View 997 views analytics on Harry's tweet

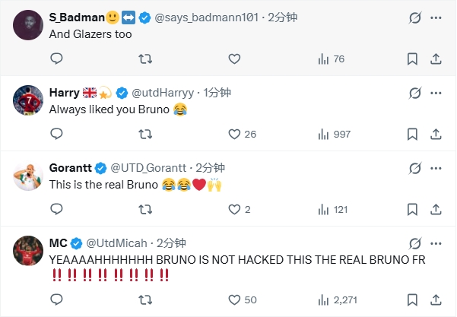click(x=333, y=134)
